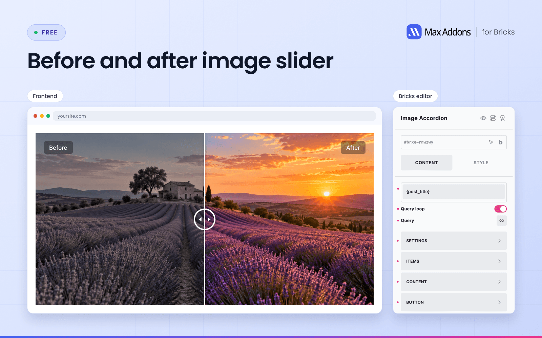Click the After label on image
Image resolution: width=542 pixels, height=338 pixels.
(353, 148)
